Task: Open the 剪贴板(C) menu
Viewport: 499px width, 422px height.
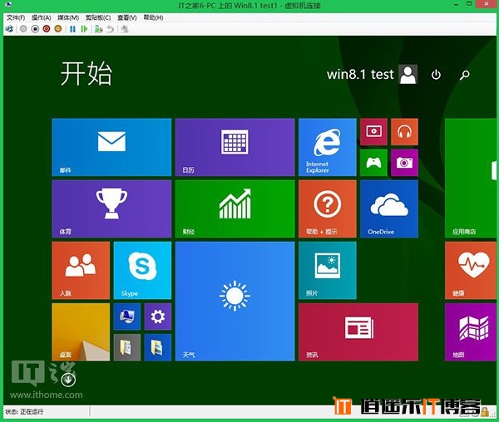Action: coord(98,17)
